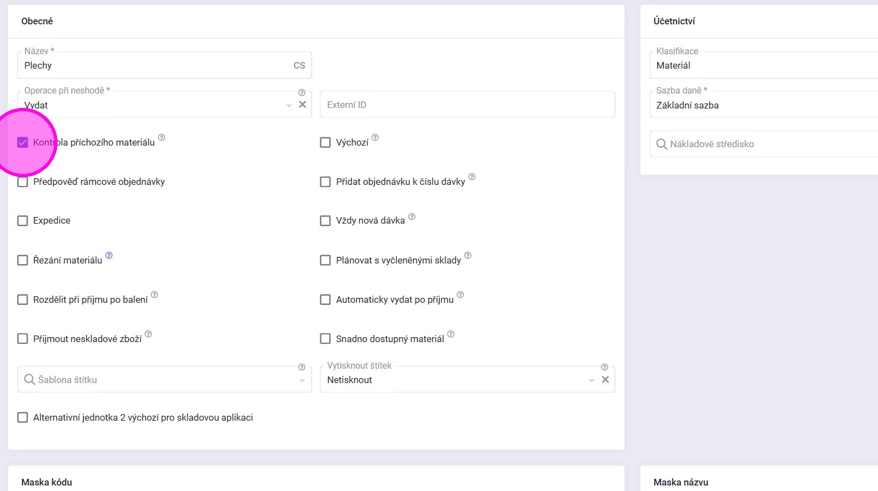Click help icon above Šablona štítku field
This screenshot has width=878, height=491.
tap(302, 367)
